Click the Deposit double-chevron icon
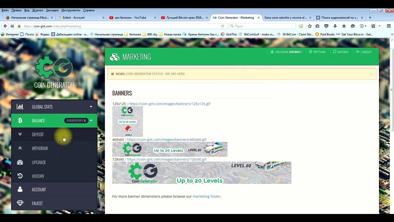This screenshot has height=222, width=394. [x=20, y=134]
